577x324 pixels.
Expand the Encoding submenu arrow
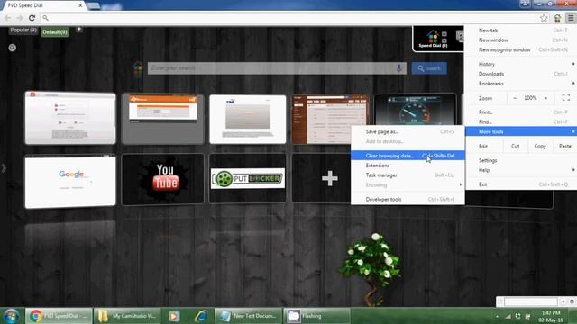tap(461, 184)
